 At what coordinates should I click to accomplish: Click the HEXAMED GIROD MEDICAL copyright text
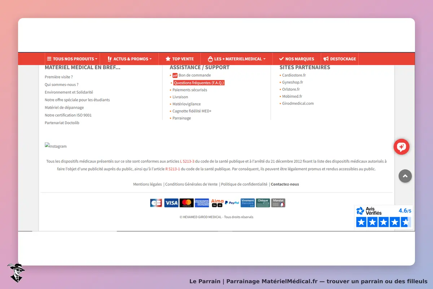(x=216, y=217)
